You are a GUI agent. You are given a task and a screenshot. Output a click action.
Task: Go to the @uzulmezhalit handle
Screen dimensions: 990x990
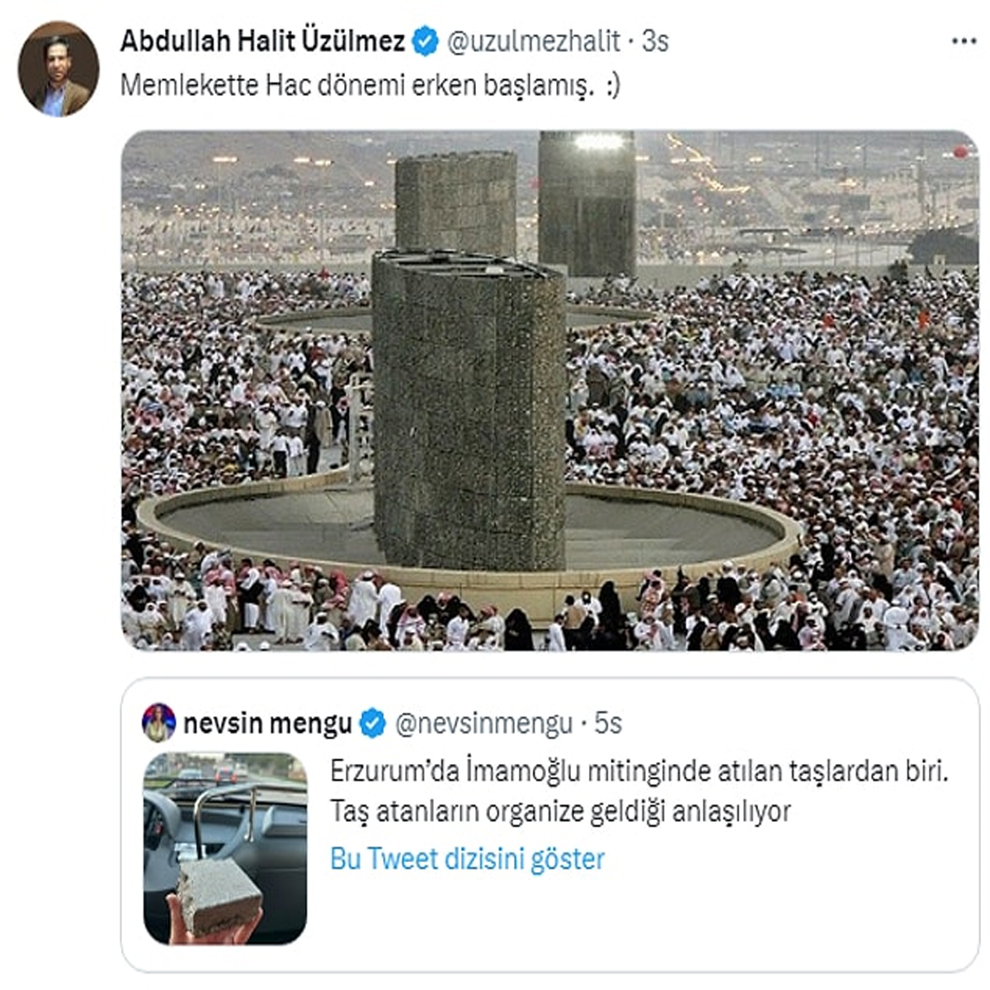click(x=533, y=41)
